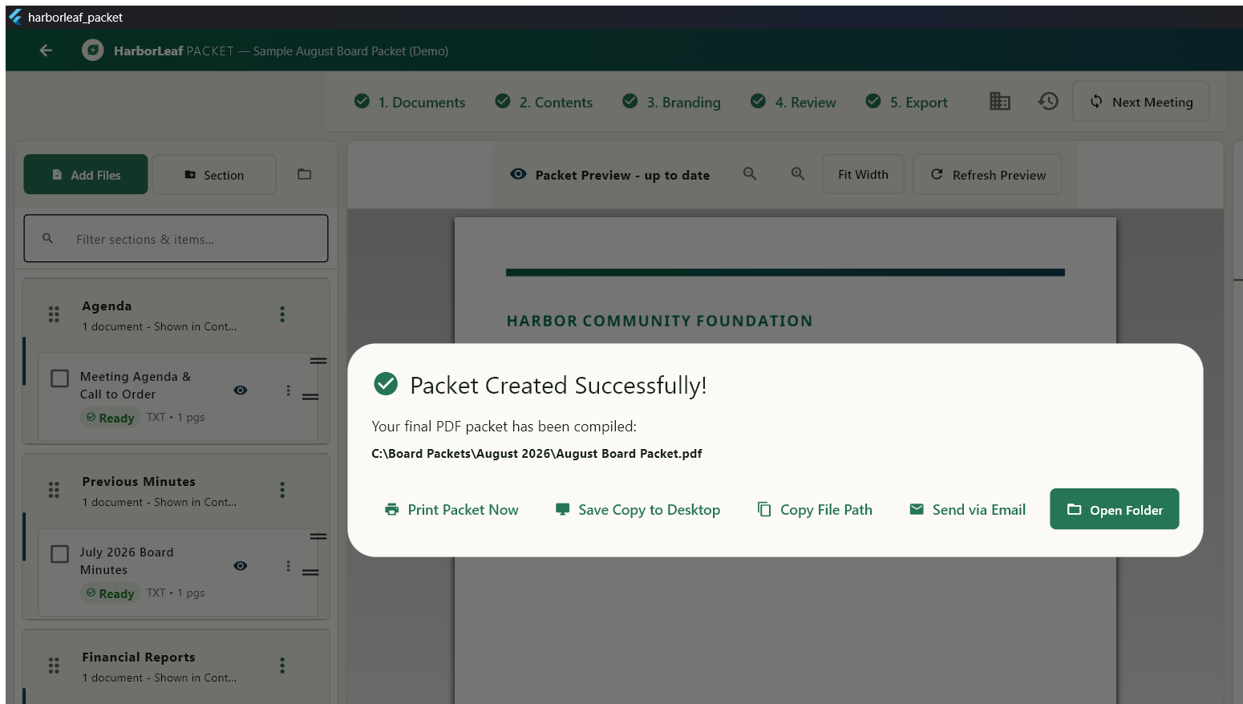Open the Previous Minutes section options menu

tap(282, 490)
